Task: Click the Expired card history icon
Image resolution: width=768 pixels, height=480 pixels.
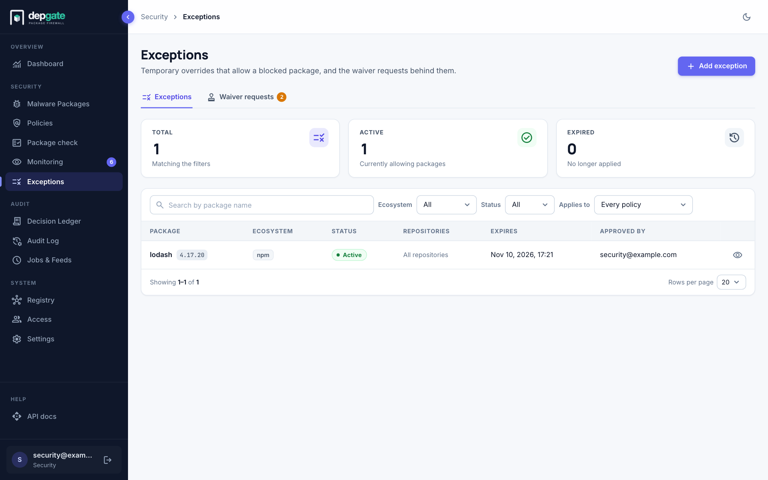Action: 734,138
